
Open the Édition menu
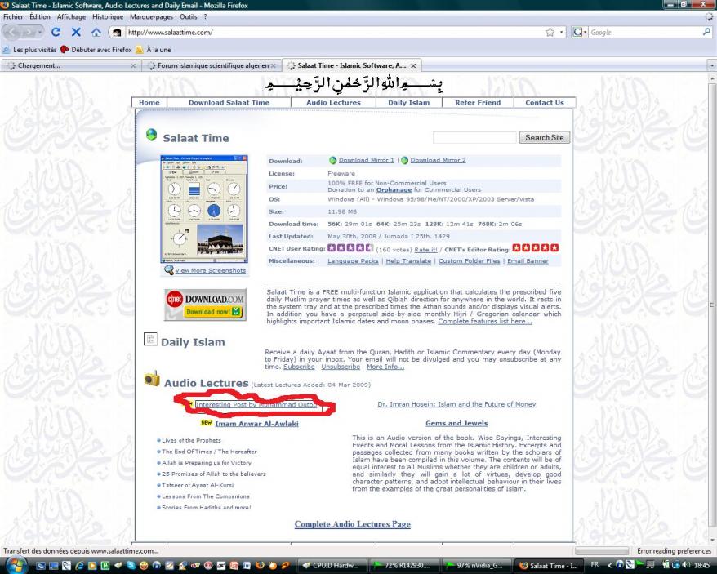pyautogui.click(x=40, y=16)
